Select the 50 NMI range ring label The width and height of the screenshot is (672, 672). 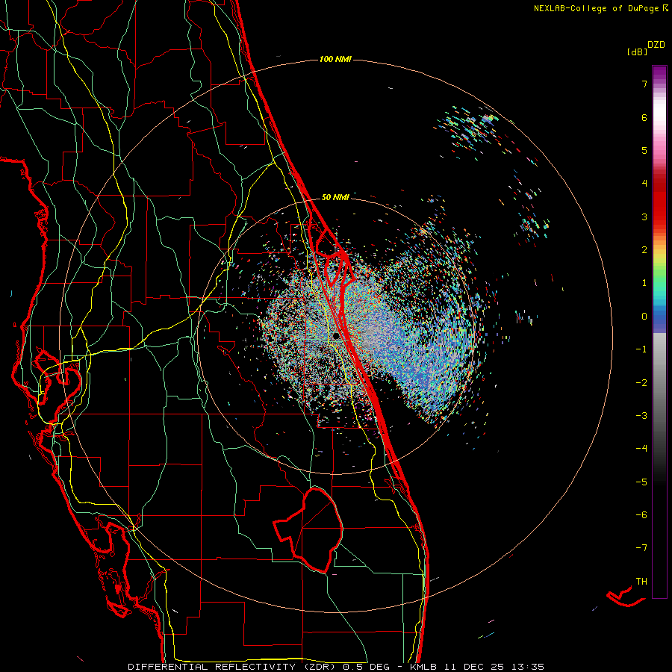(x=335, y=197)
